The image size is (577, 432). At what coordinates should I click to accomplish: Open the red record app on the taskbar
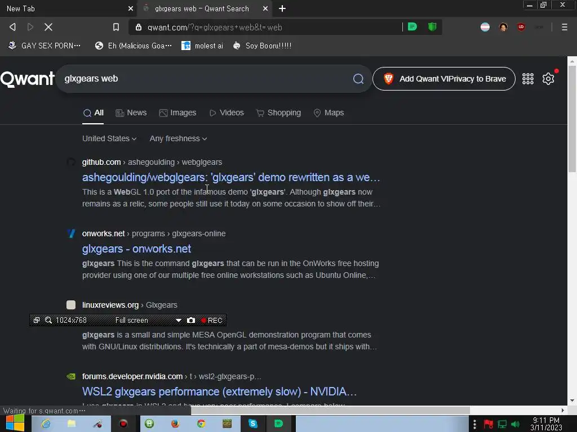click(123, 424)
